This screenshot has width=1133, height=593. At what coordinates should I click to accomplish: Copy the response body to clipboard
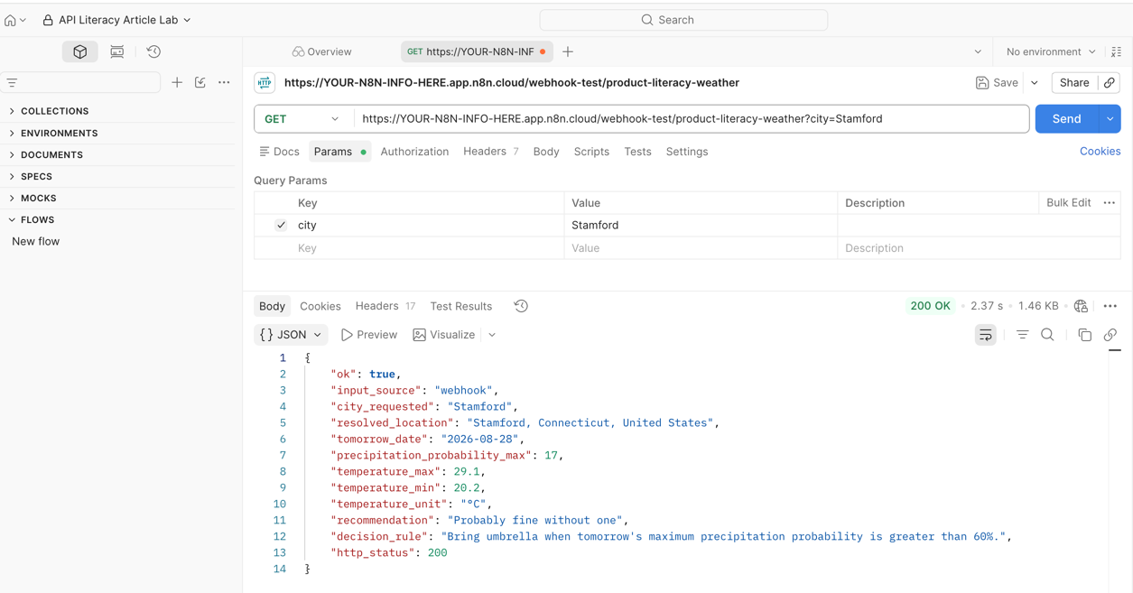coord(1085,336)
